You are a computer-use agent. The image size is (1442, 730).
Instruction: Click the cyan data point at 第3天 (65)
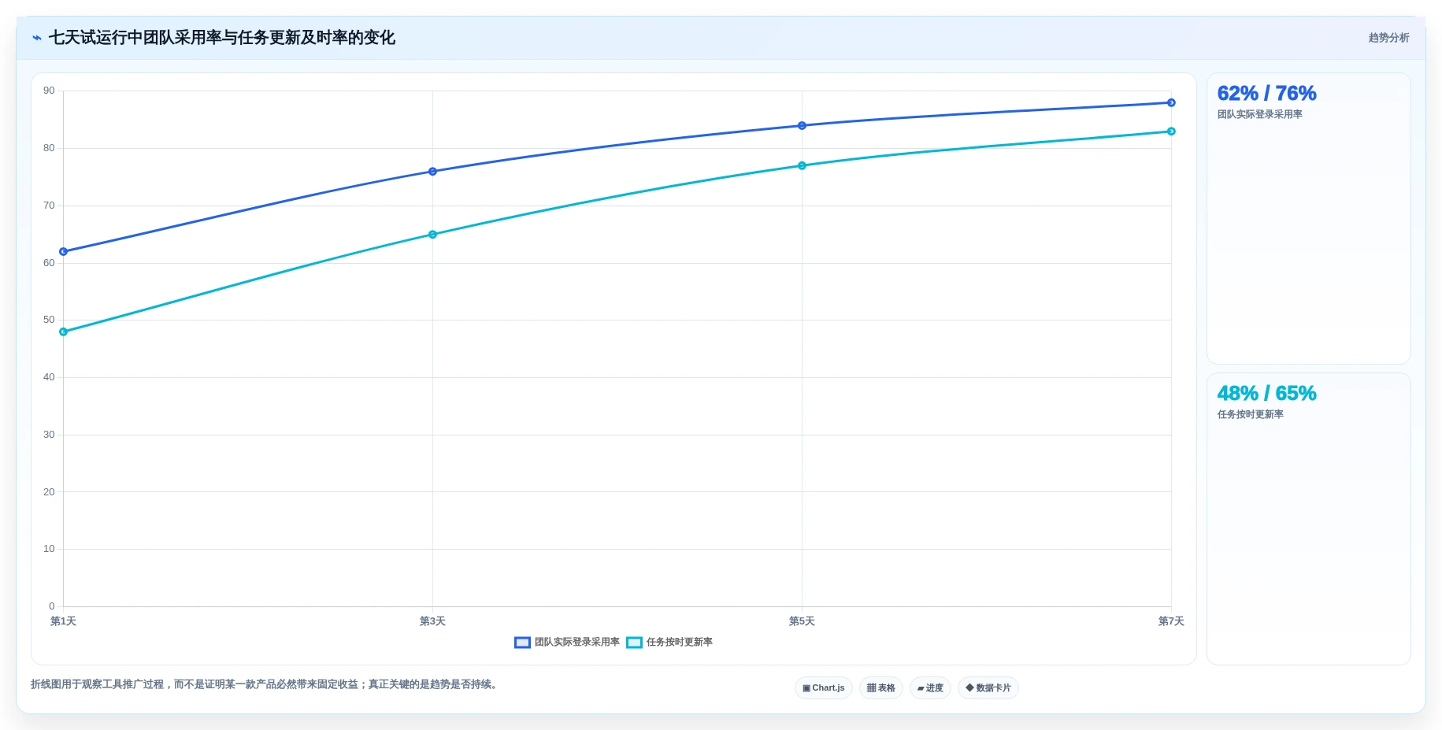pos(432,235)
